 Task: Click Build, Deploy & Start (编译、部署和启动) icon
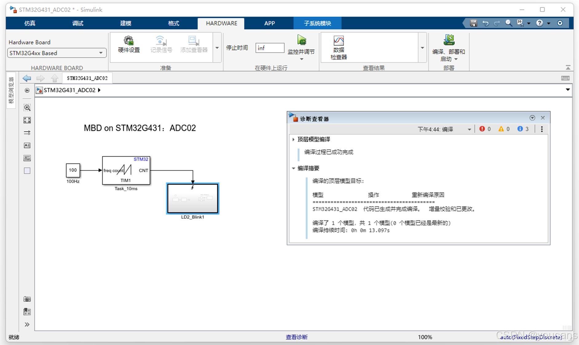[449, 40]
